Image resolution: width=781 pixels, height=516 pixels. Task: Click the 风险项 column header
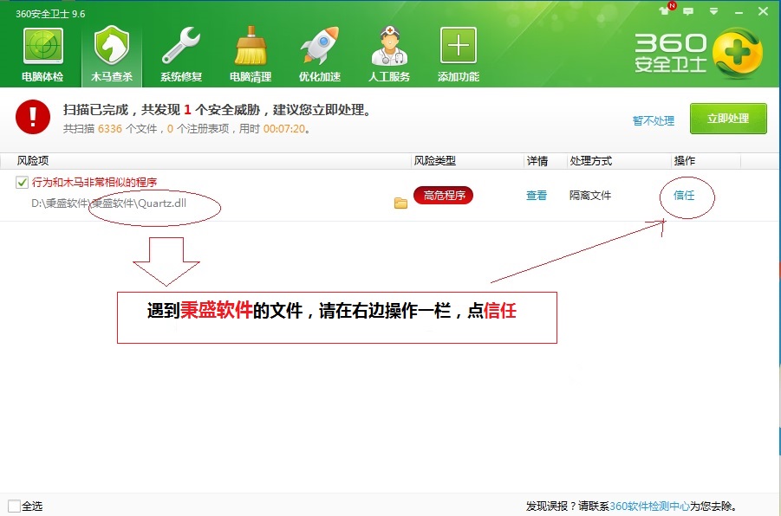[x=33, y=161]
